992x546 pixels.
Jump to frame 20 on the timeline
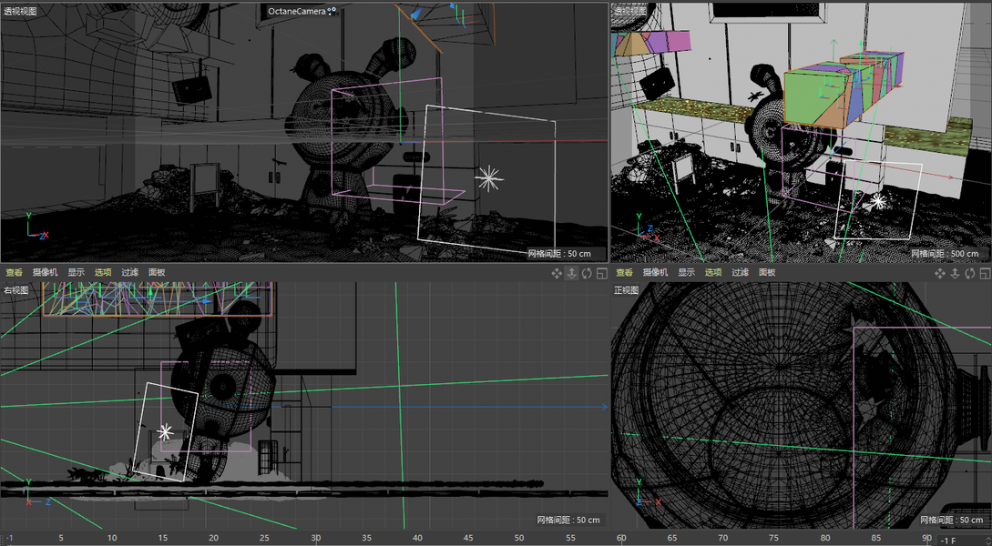(x=214, y=539)
